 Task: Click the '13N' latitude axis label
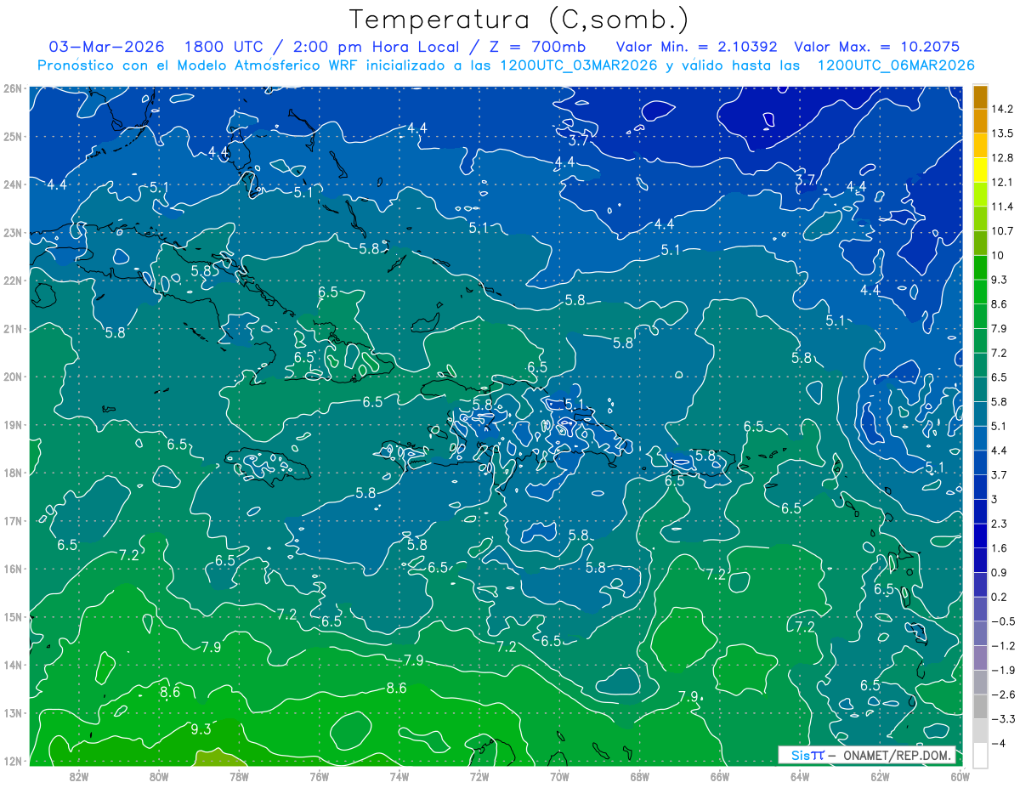tap(12, 712)
